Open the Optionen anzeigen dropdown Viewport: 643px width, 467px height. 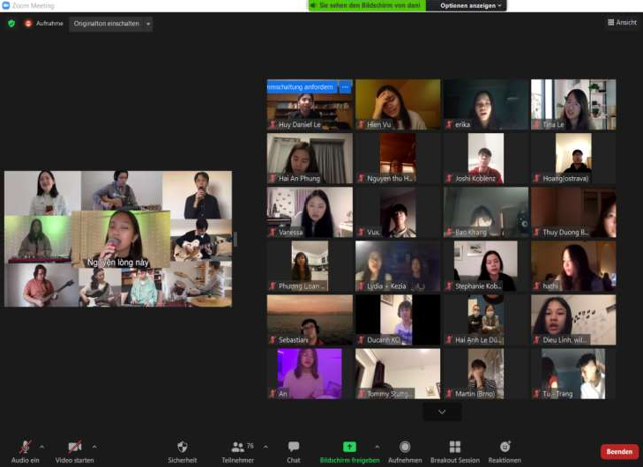470,6
